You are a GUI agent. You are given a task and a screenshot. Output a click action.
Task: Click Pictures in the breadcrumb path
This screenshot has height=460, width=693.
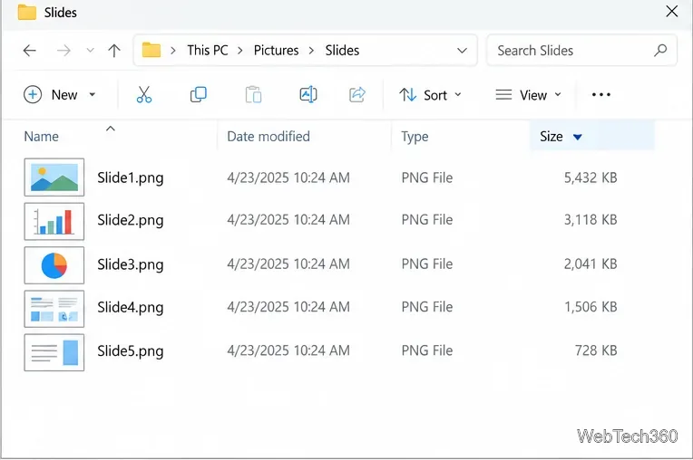click(x=277, y=51)
